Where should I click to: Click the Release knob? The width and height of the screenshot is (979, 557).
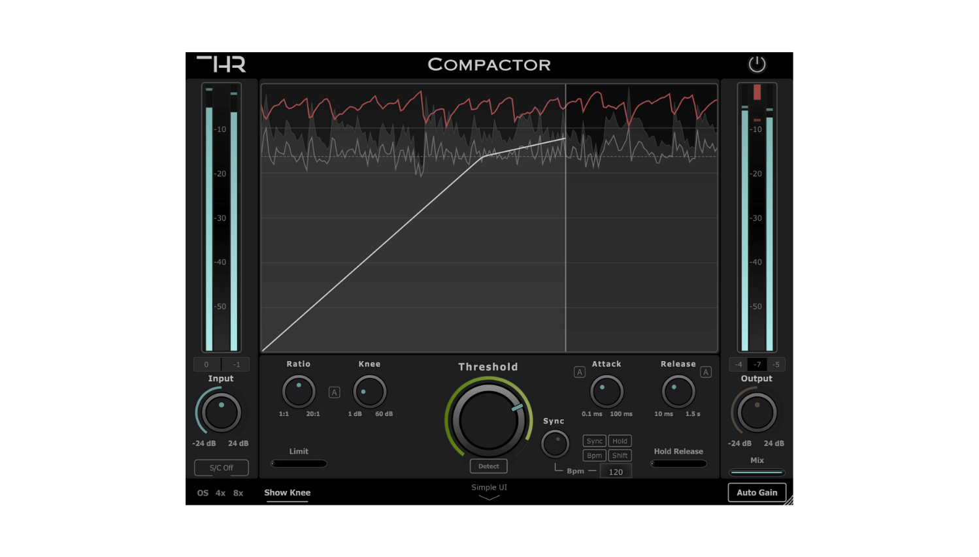click(678, 392)
